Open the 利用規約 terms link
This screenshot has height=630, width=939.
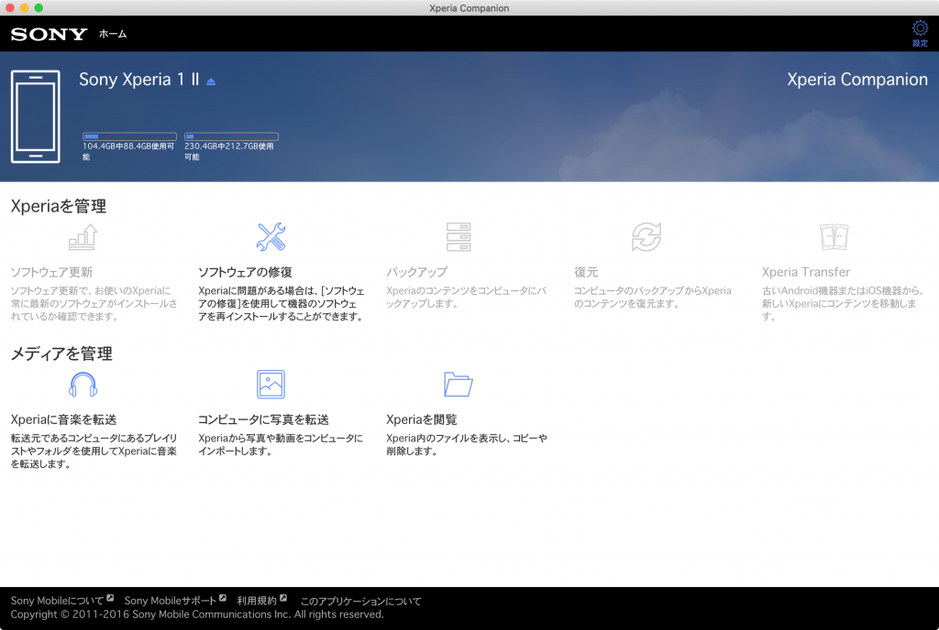tap(257, 601)
